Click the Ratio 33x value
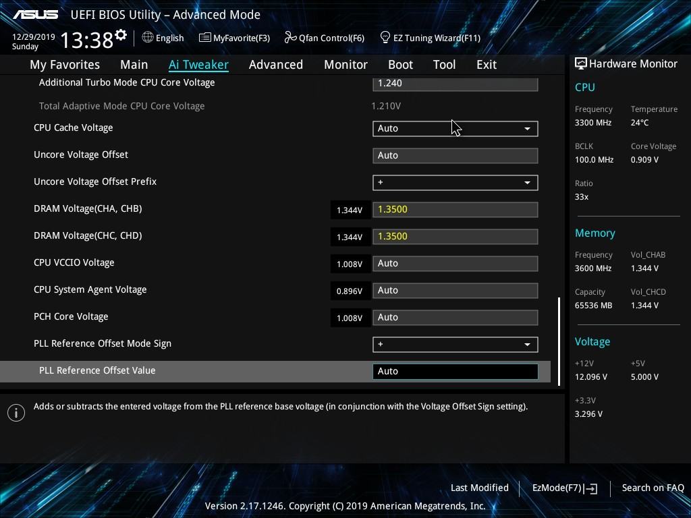Image resolution: width=691 pixels, height=518 pixels. click(x=581, y=197)
